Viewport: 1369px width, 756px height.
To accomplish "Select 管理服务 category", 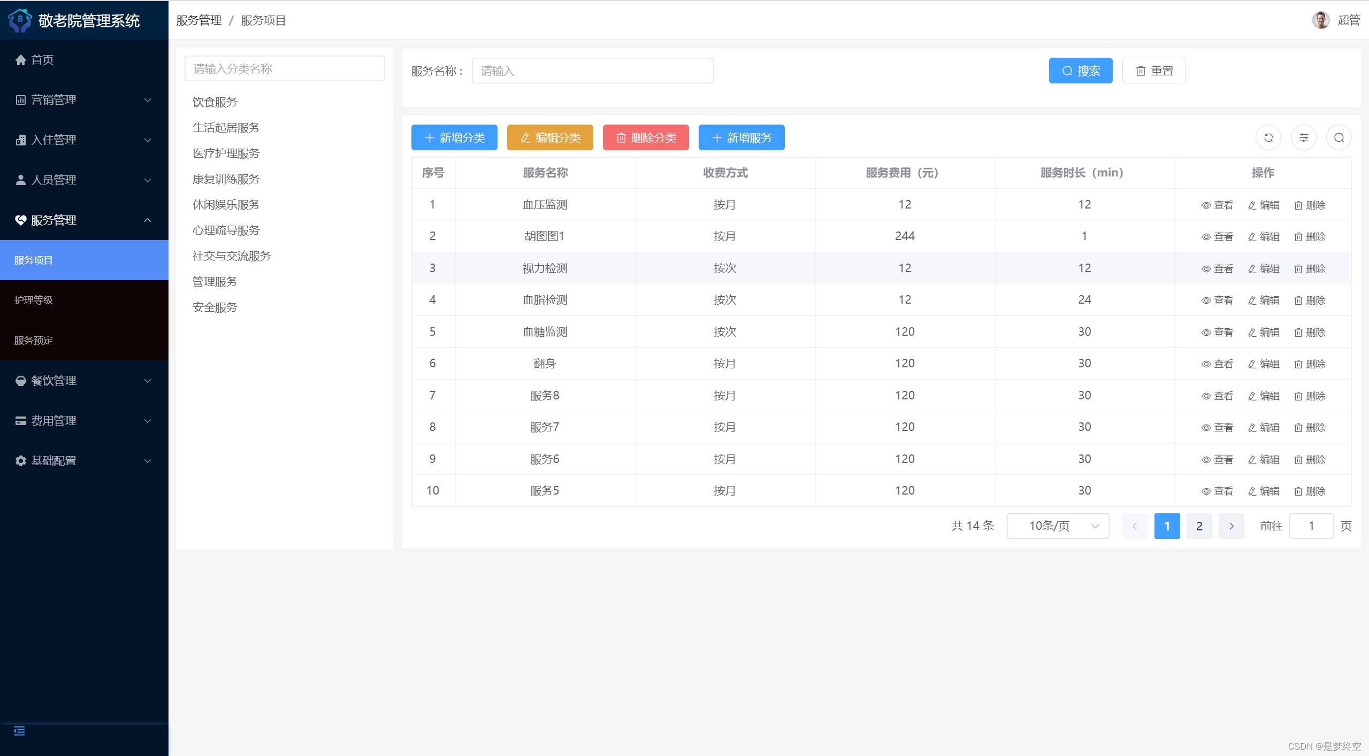I will tap(215, 282).
